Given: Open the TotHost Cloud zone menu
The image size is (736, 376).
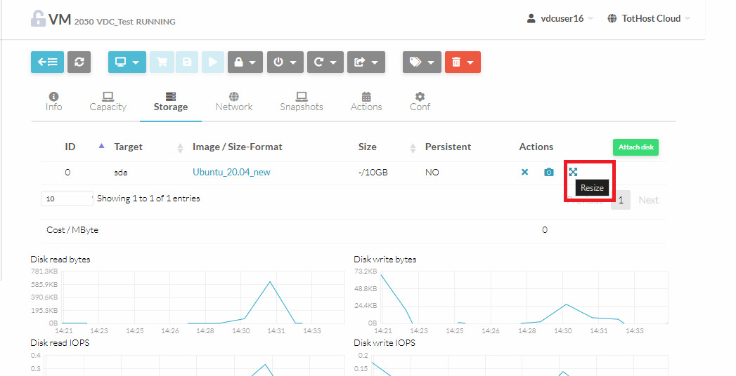Looking at the screenshot, I should coord(649,19).
